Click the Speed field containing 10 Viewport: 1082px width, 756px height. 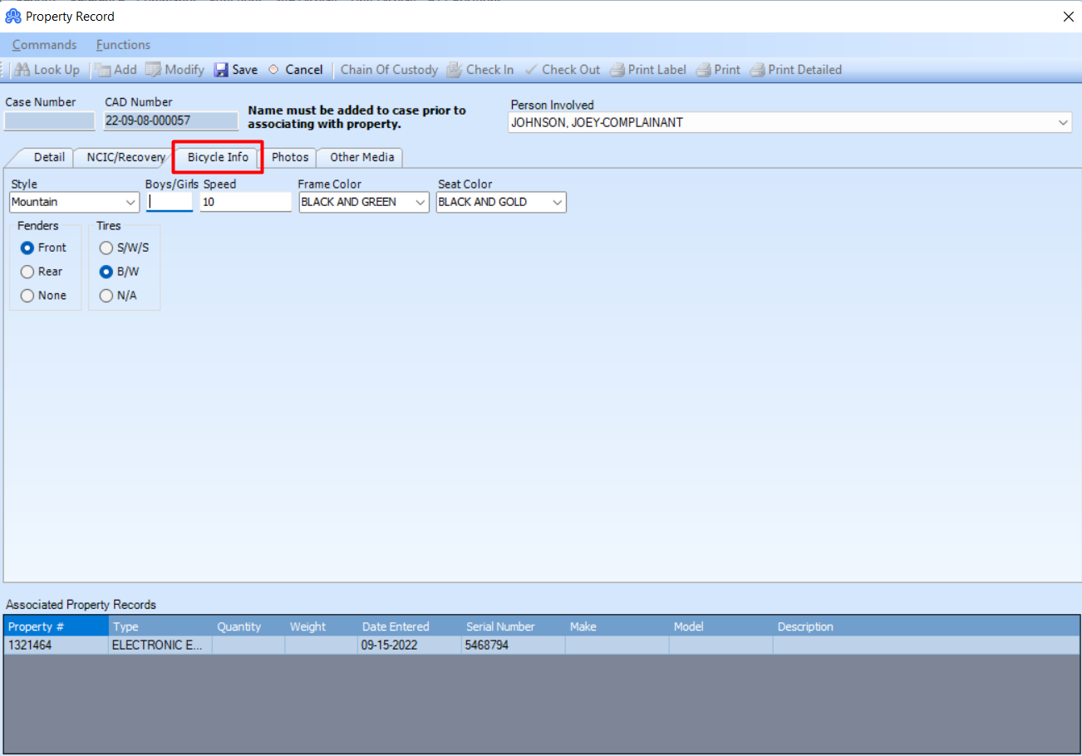click(x=246, y=202)
